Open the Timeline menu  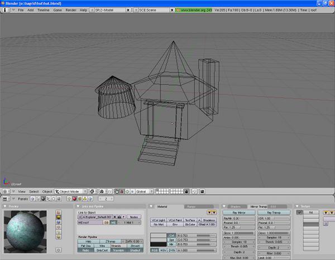pyautogui.click(x=44, y=10)
